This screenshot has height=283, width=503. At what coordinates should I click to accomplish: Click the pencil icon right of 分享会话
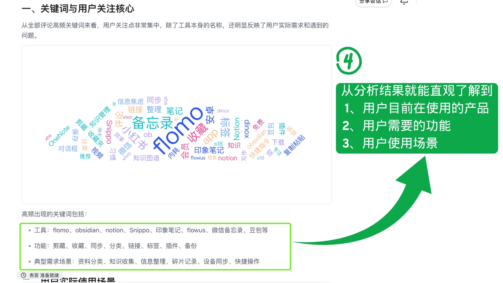(404, 1)
